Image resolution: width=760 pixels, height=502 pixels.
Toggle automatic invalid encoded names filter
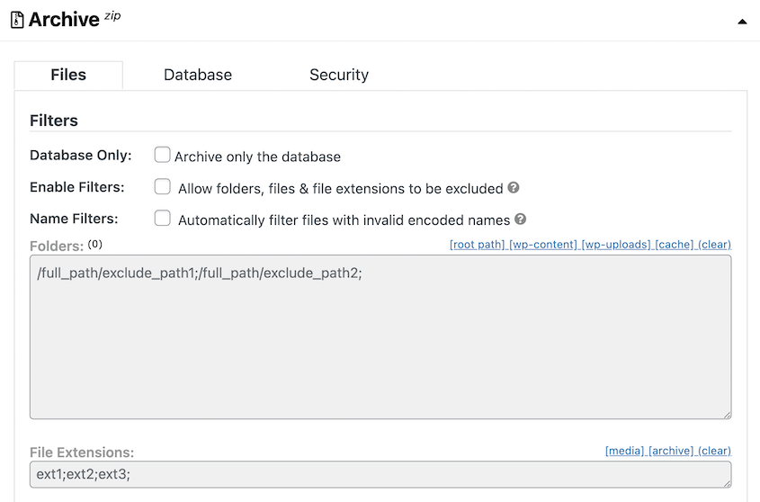162,219
